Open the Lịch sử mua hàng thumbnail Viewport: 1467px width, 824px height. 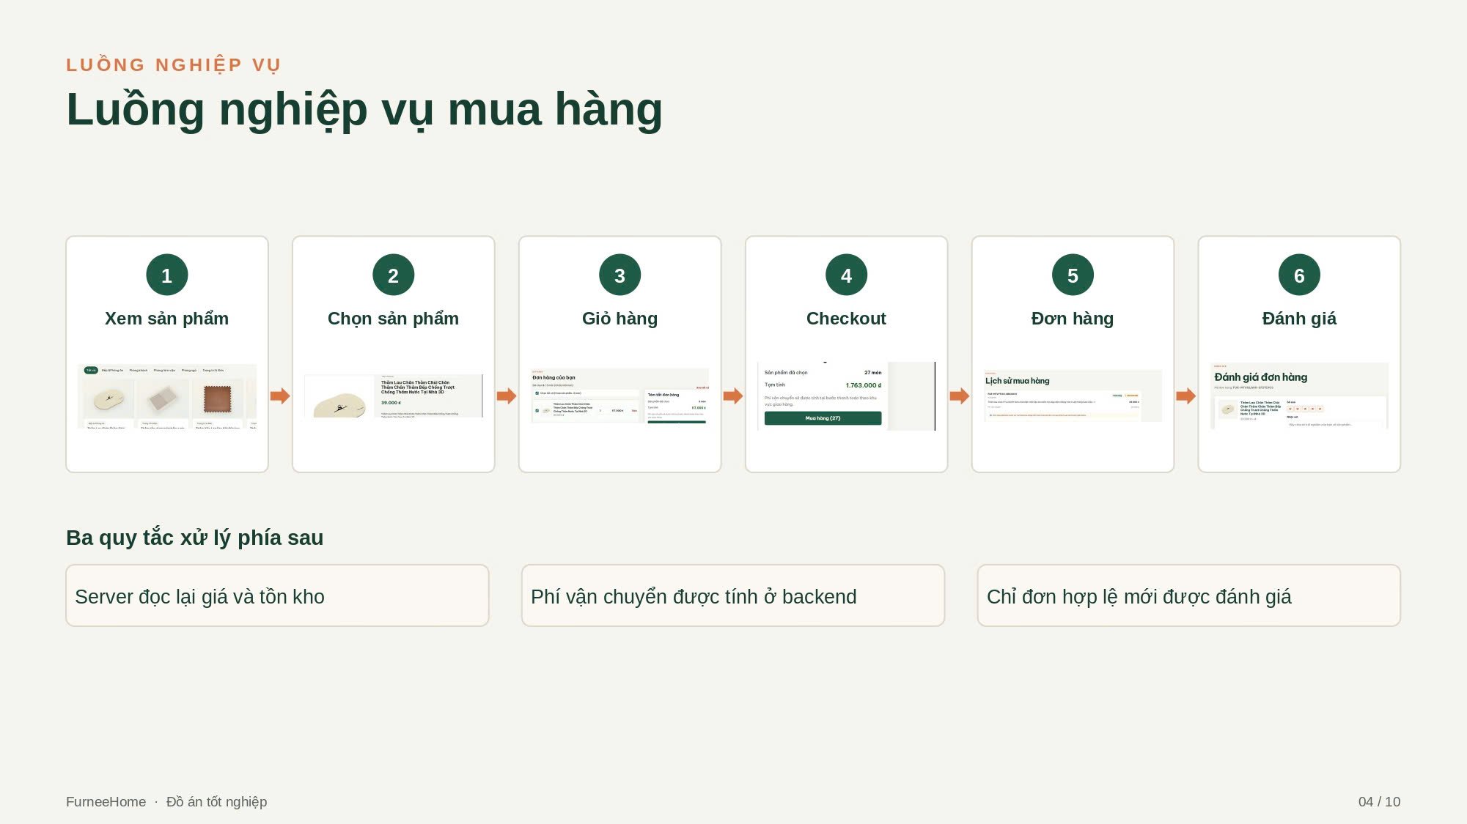(1073, 396)
